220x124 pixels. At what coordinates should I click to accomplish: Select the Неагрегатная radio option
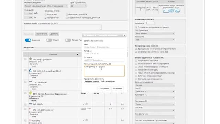[45, 18]
